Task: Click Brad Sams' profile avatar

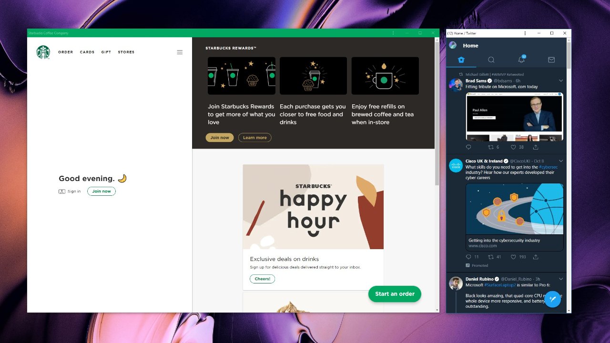Action: [456, 85]
